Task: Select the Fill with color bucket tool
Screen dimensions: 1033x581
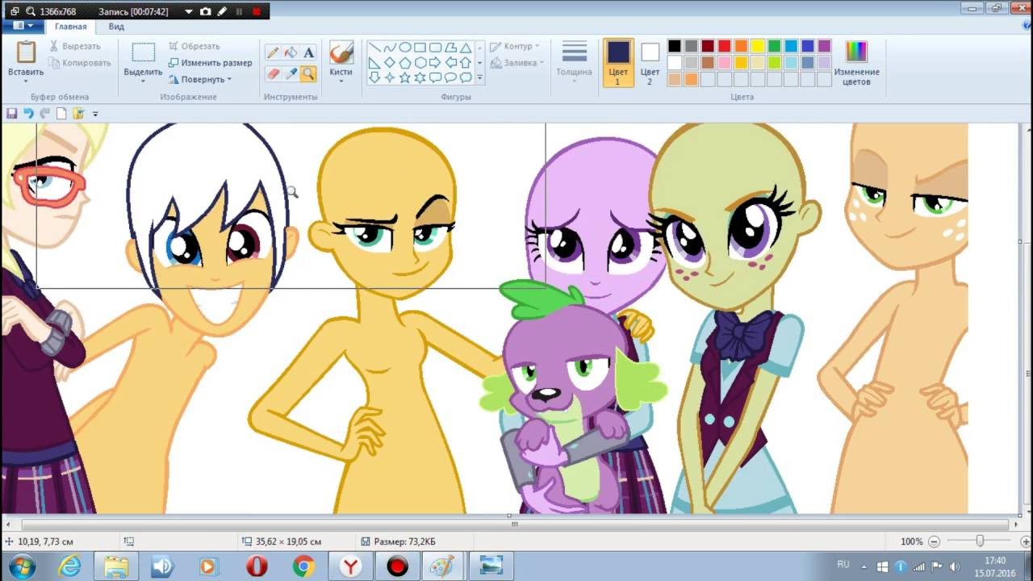Action: point(291,52)
